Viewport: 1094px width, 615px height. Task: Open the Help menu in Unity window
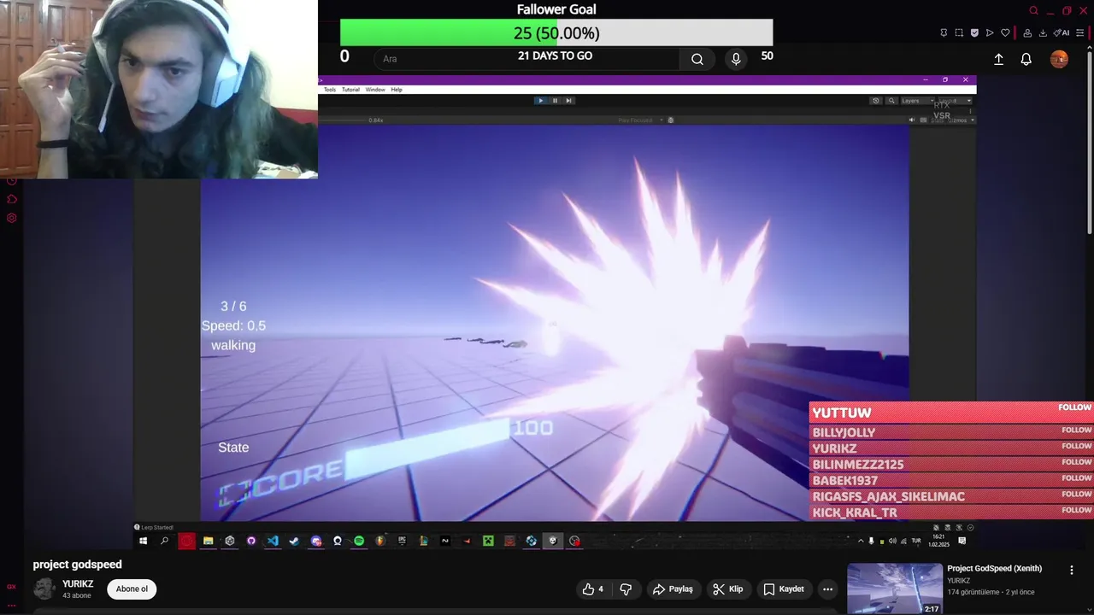(x=397, y=90)
